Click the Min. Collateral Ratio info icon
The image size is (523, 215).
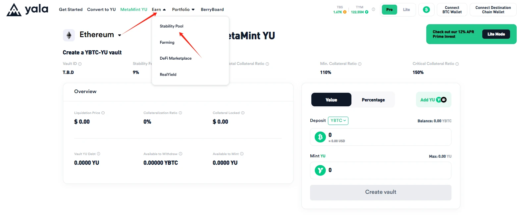[x=360, y=64]
